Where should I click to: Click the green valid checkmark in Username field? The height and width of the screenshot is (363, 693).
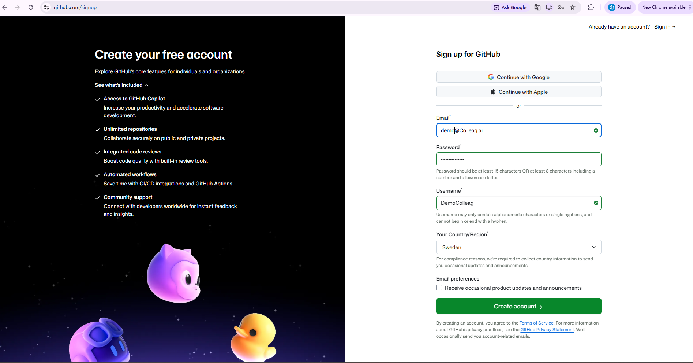point(596,203)
